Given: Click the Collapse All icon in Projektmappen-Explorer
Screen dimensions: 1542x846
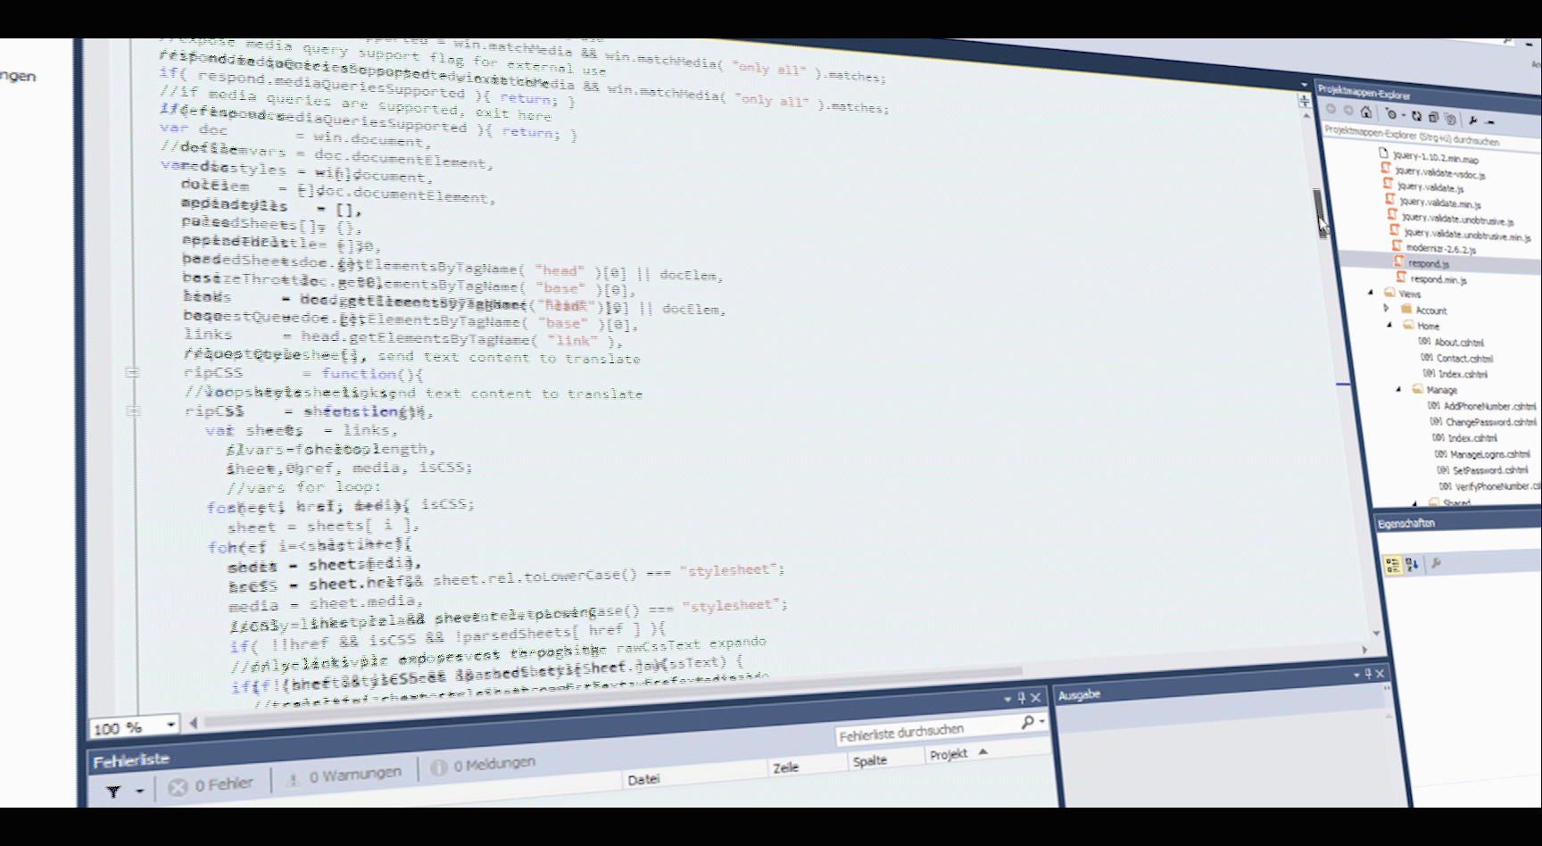Looking at the screenshot, I should click(x=1433, y=117).
